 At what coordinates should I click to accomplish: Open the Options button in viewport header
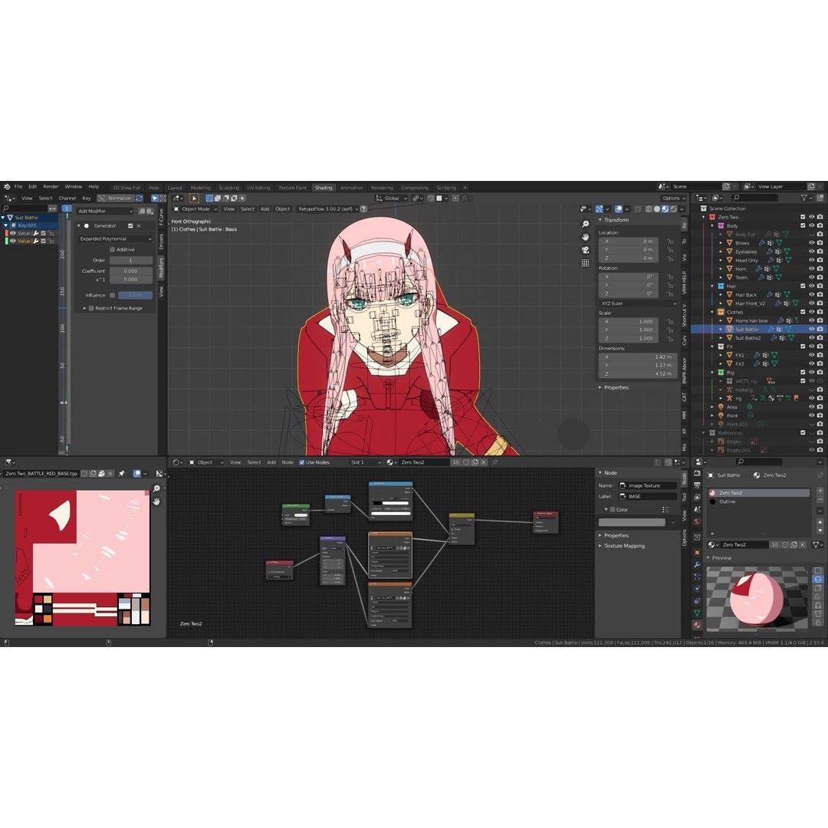click(673, 199)
